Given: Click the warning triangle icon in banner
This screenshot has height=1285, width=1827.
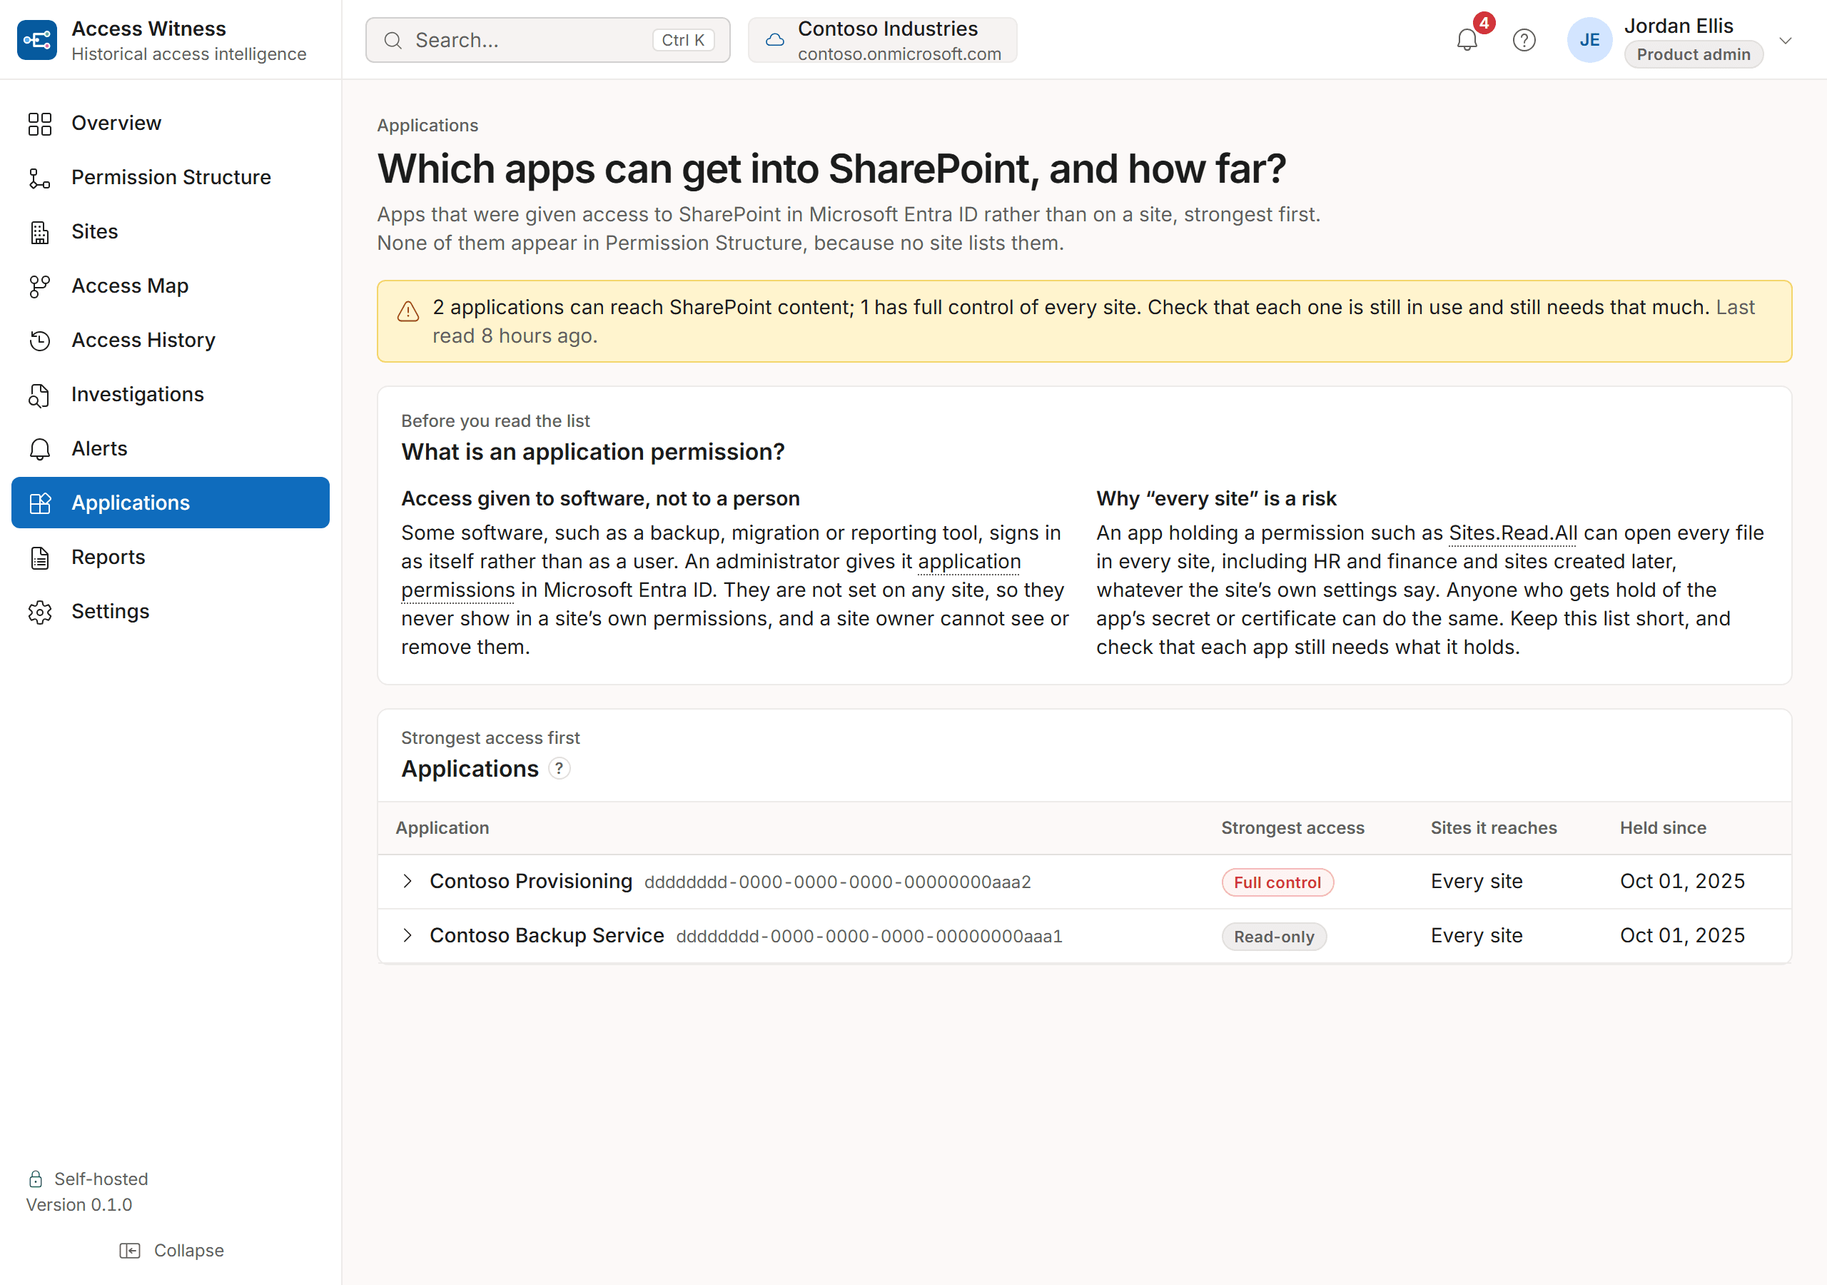Looking at the screenshot, I should pos(408,311).
